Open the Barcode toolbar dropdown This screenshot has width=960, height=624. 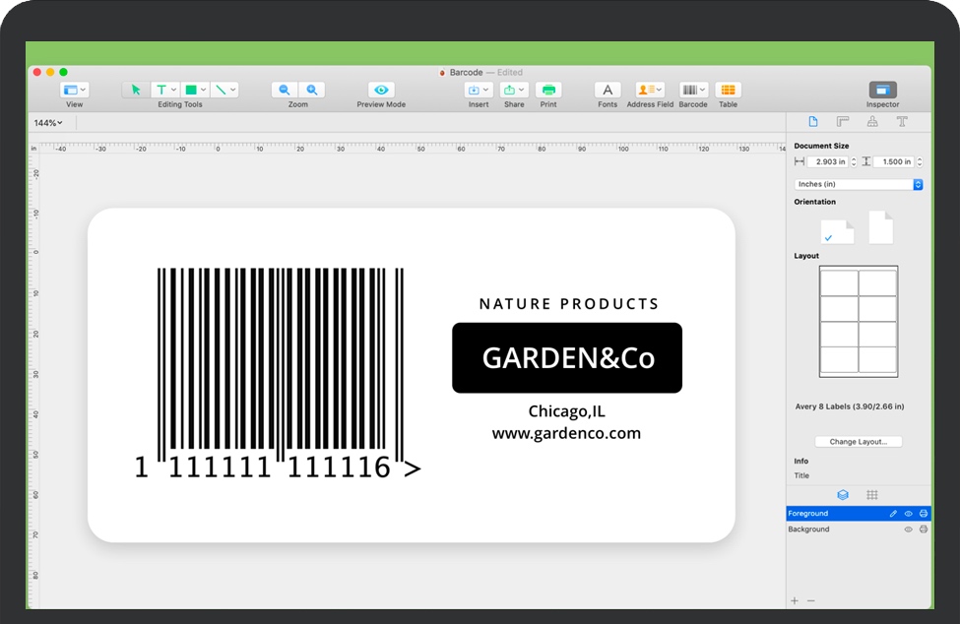click(x=692, y=90)
